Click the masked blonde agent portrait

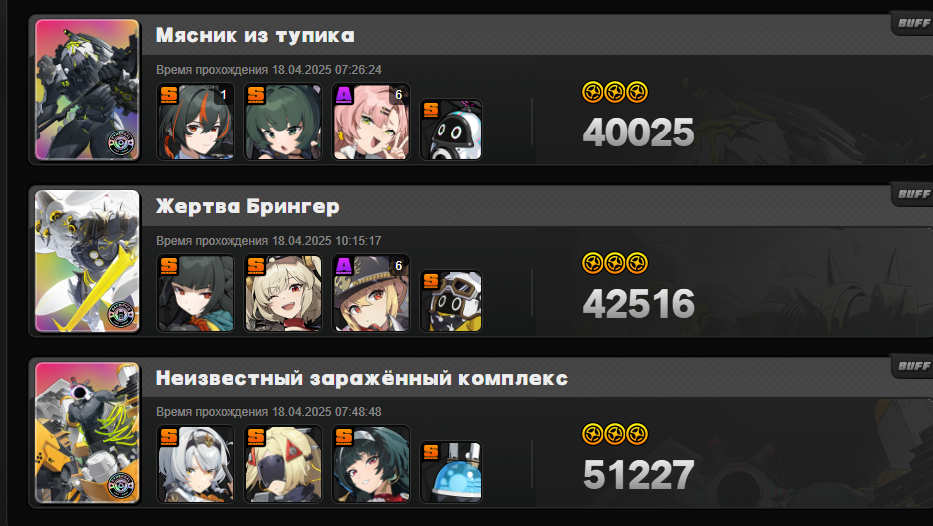[283, 464]
